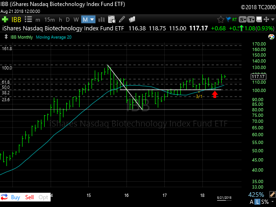This screenshot has height=207, width=276.
Task: Switch to the 15m timeframe
Action: pyautogui.click(x=50, y=19)
